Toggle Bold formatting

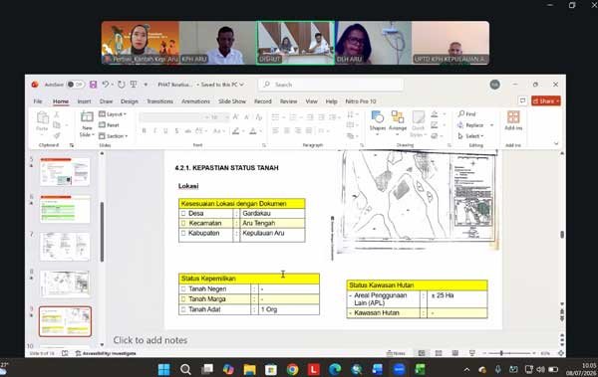pos(144,131)
